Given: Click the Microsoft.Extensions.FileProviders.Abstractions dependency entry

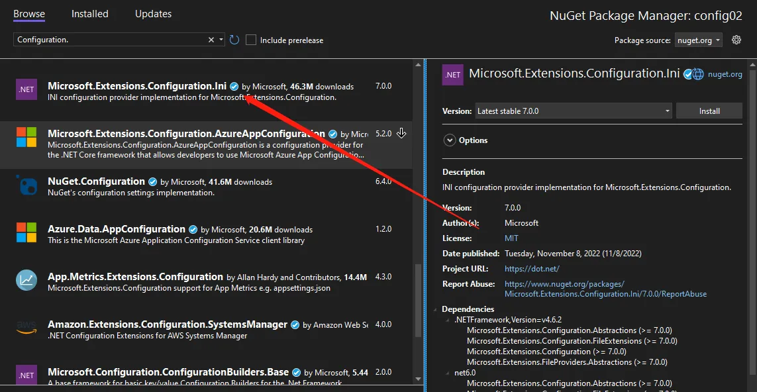Looking at the screenshot, I should coord(567,362).
